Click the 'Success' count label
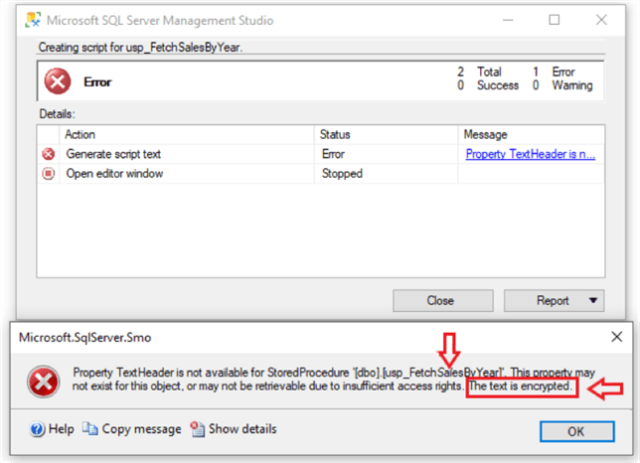Viewport: 640px width, 463px height. [498, 85]
